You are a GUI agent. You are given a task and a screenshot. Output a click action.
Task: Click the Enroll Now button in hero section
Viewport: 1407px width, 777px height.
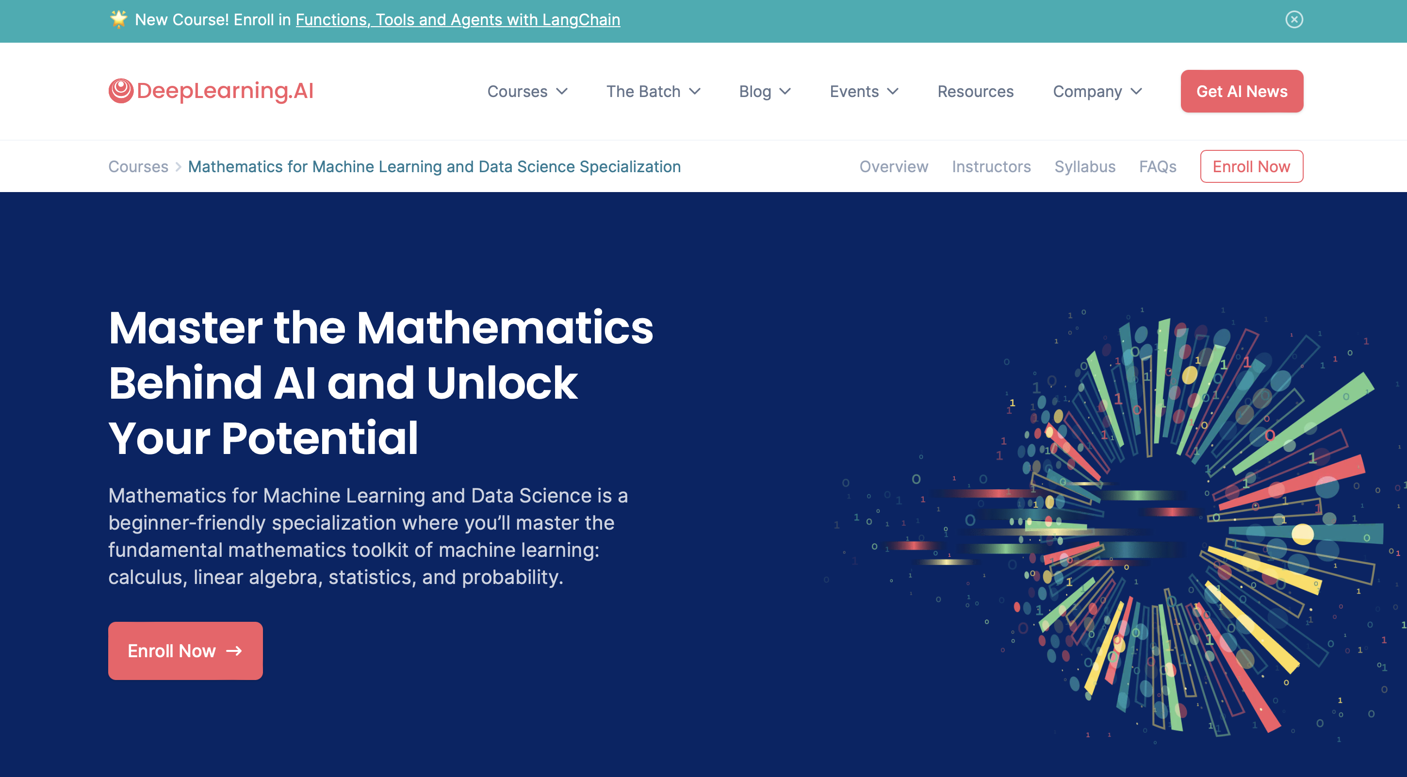pyautogui.click(x=186, y=651)
